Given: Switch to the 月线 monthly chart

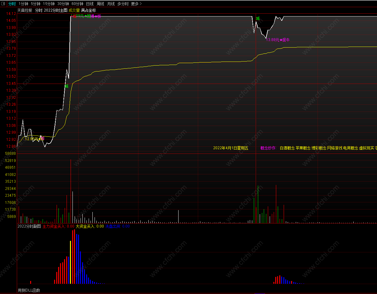Looking at the screenshot, I should click(111, 4).
